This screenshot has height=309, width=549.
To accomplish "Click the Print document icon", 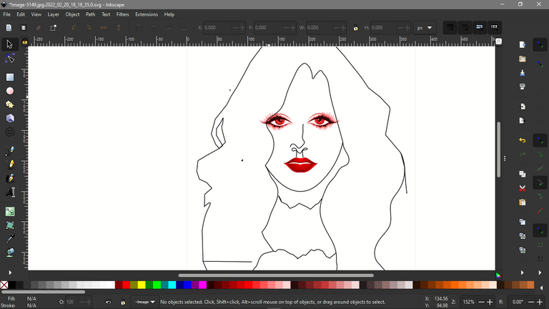I will pos(522,87).
